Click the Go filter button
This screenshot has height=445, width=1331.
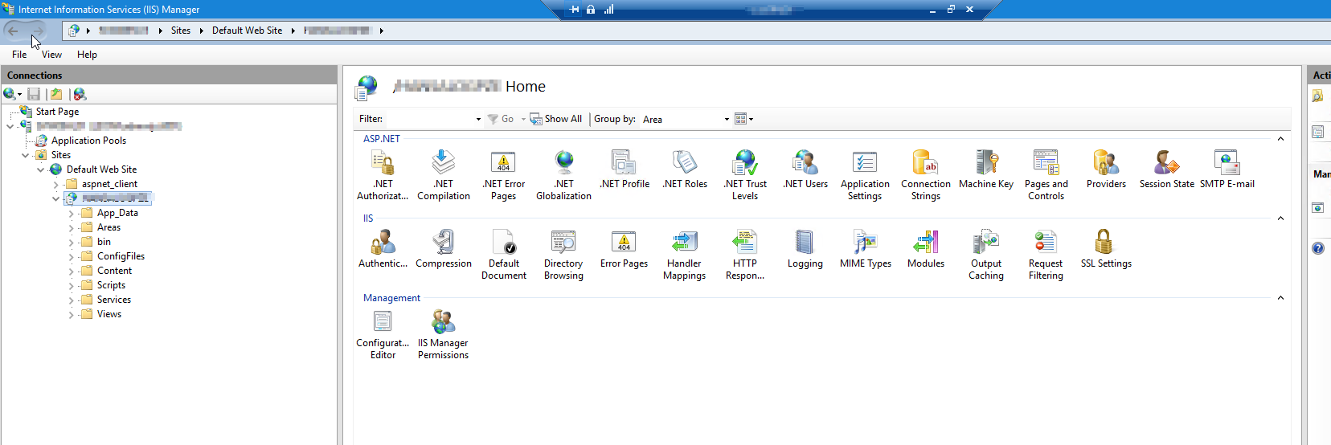coord(501,119)
